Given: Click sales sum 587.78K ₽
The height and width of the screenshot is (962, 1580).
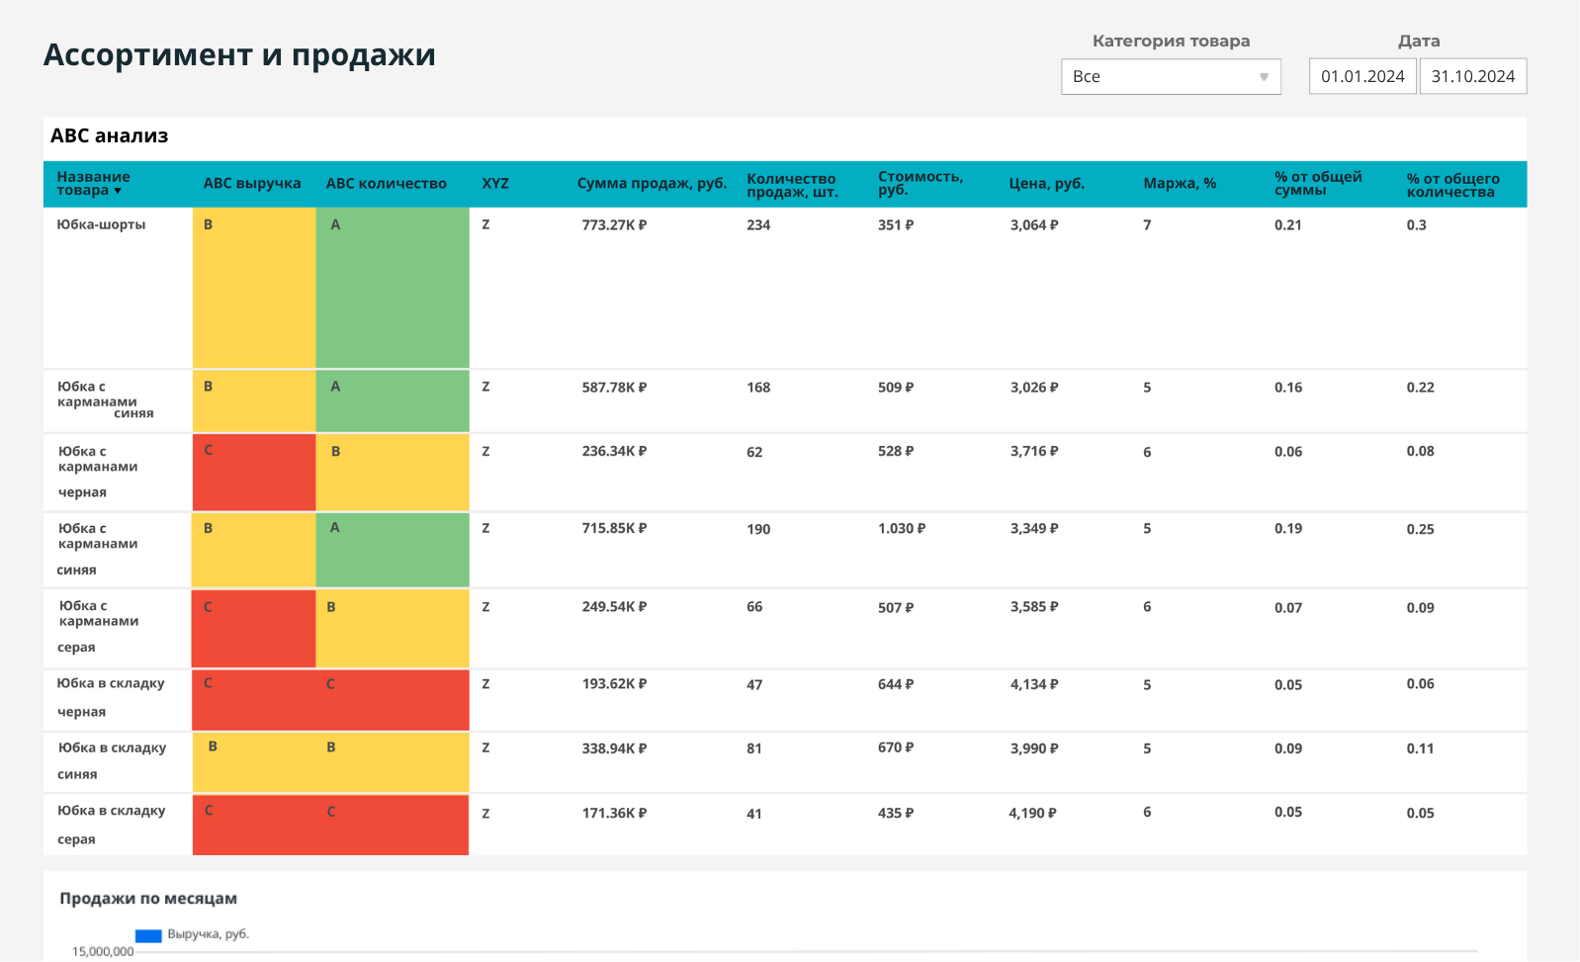Looking at the screenshot, I should pyautogui.click(x=614, y=388).
